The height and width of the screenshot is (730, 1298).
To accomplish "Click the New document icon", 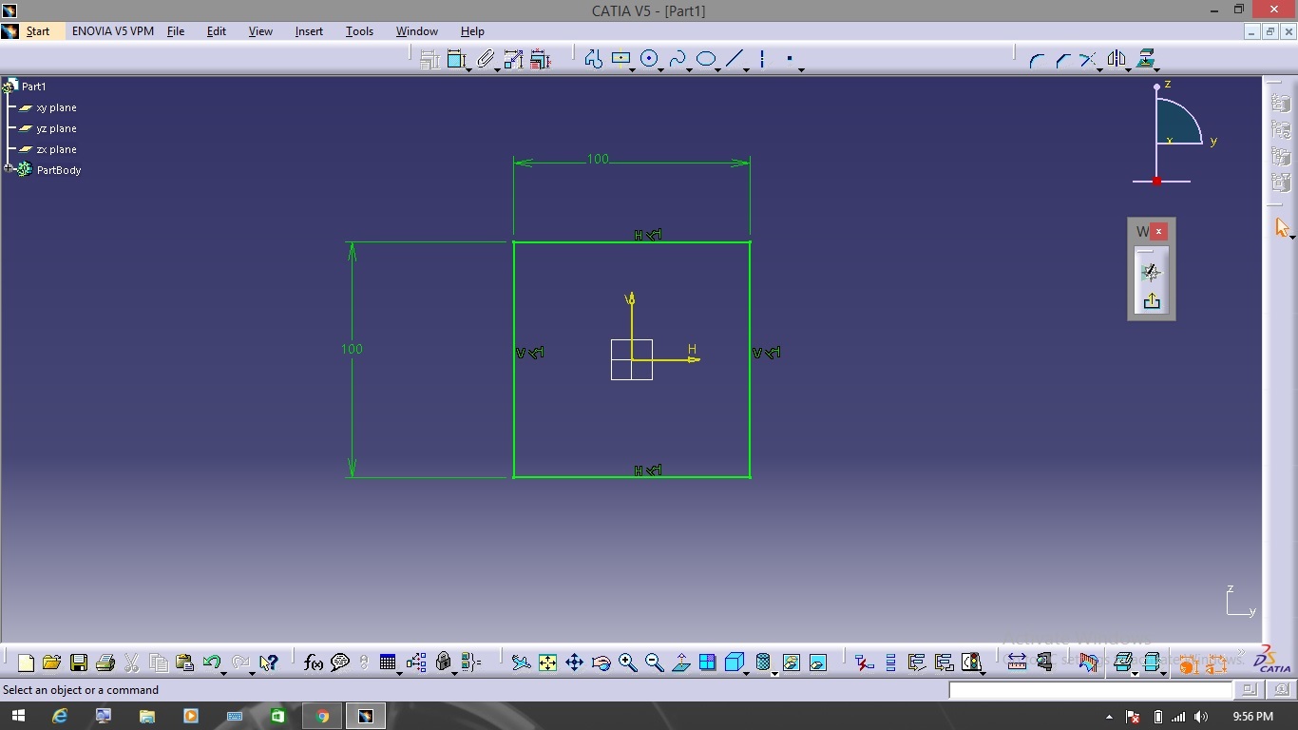I will [x=26, y=663].
